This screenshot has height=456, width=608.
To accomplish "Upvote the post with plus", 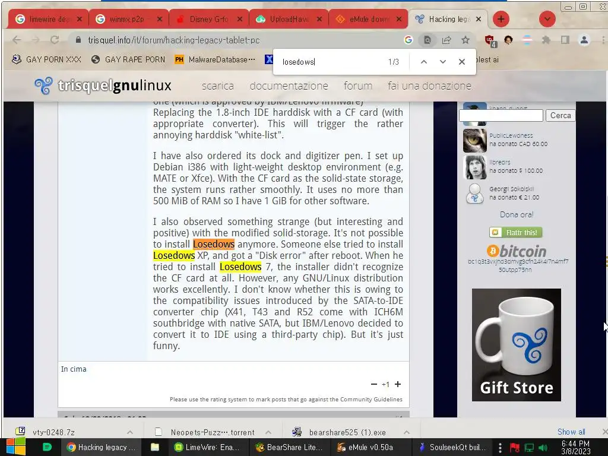I will click(x=398, y=384).
